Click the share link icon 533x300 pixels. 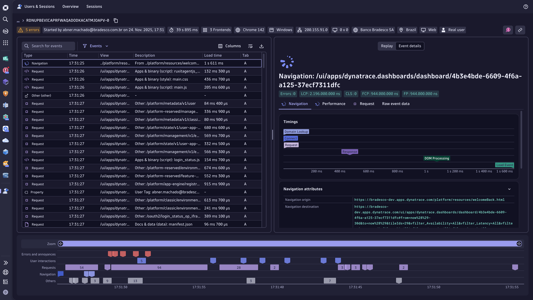coord(520,30)
